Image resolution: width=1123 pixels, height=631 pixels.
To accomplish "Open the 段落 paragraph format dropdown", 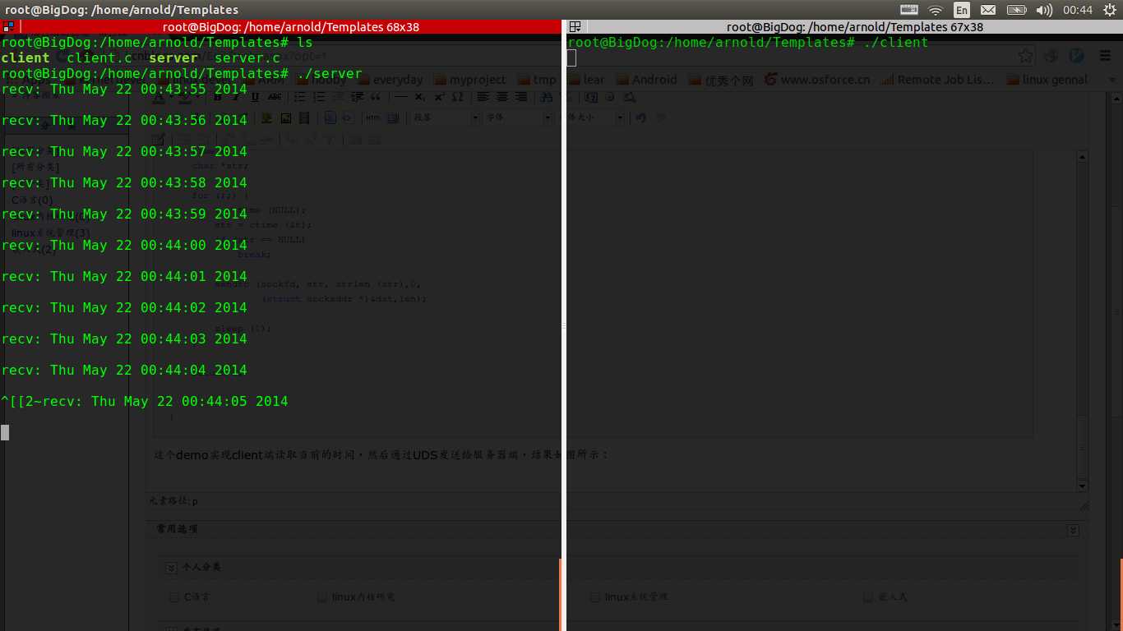I will 445,117.
